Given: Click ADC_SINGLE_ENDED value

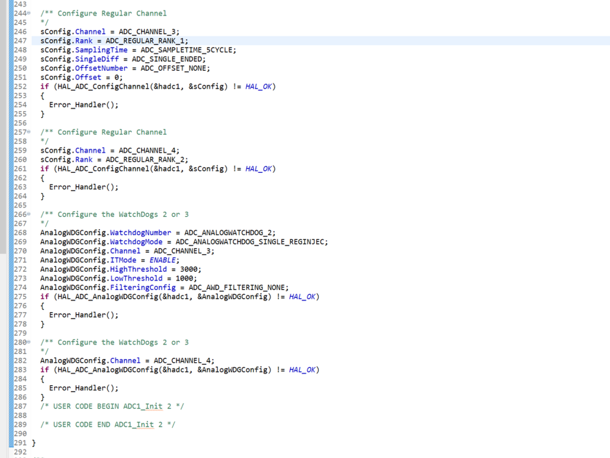Looking at the screenshot, I should 167,59.
